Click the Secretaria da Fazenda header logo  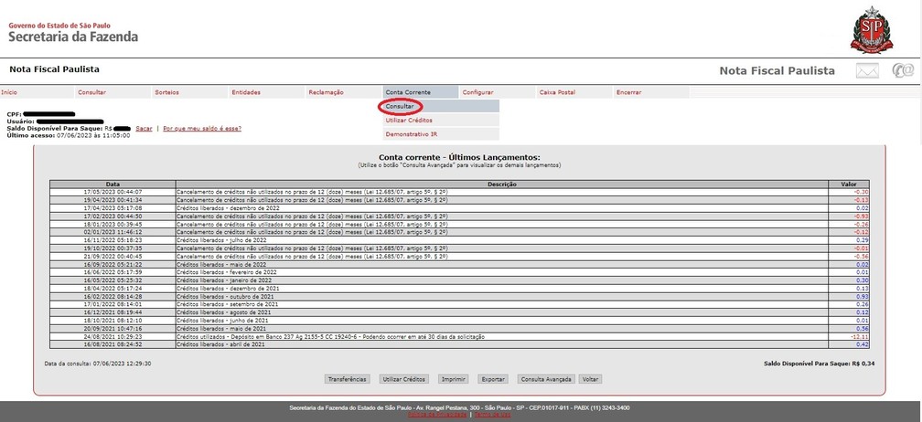[73, 33]
